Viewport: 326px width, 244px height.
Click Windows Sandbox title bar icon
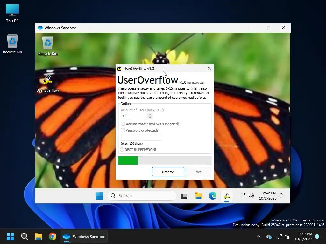(x=40, y=28)
